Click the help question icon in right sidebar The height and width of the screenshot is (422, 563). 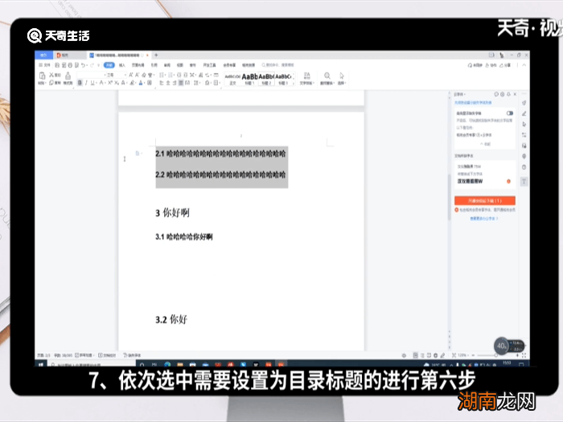(524, 167)
